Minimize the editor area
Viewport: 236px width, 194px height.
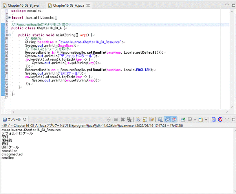227,5
